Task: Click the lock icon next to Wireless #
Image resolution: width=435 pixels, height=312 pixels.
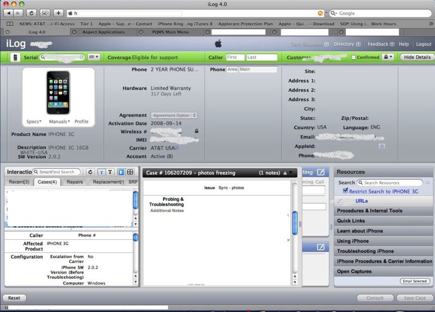Action: 196,131
